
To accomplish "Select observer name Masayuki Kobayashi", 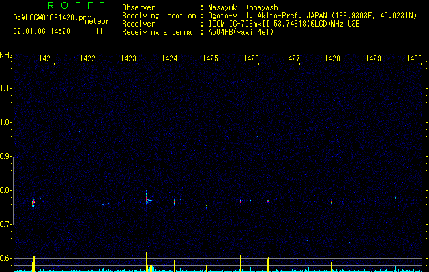I will 245,7.
